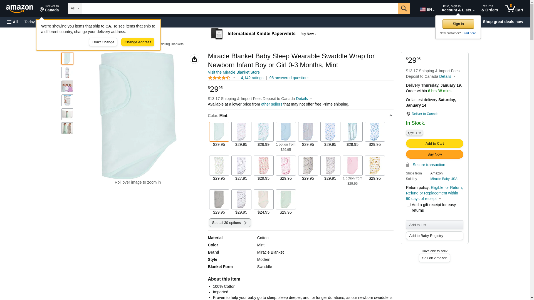Open the shopping cart

coord(514,8)
